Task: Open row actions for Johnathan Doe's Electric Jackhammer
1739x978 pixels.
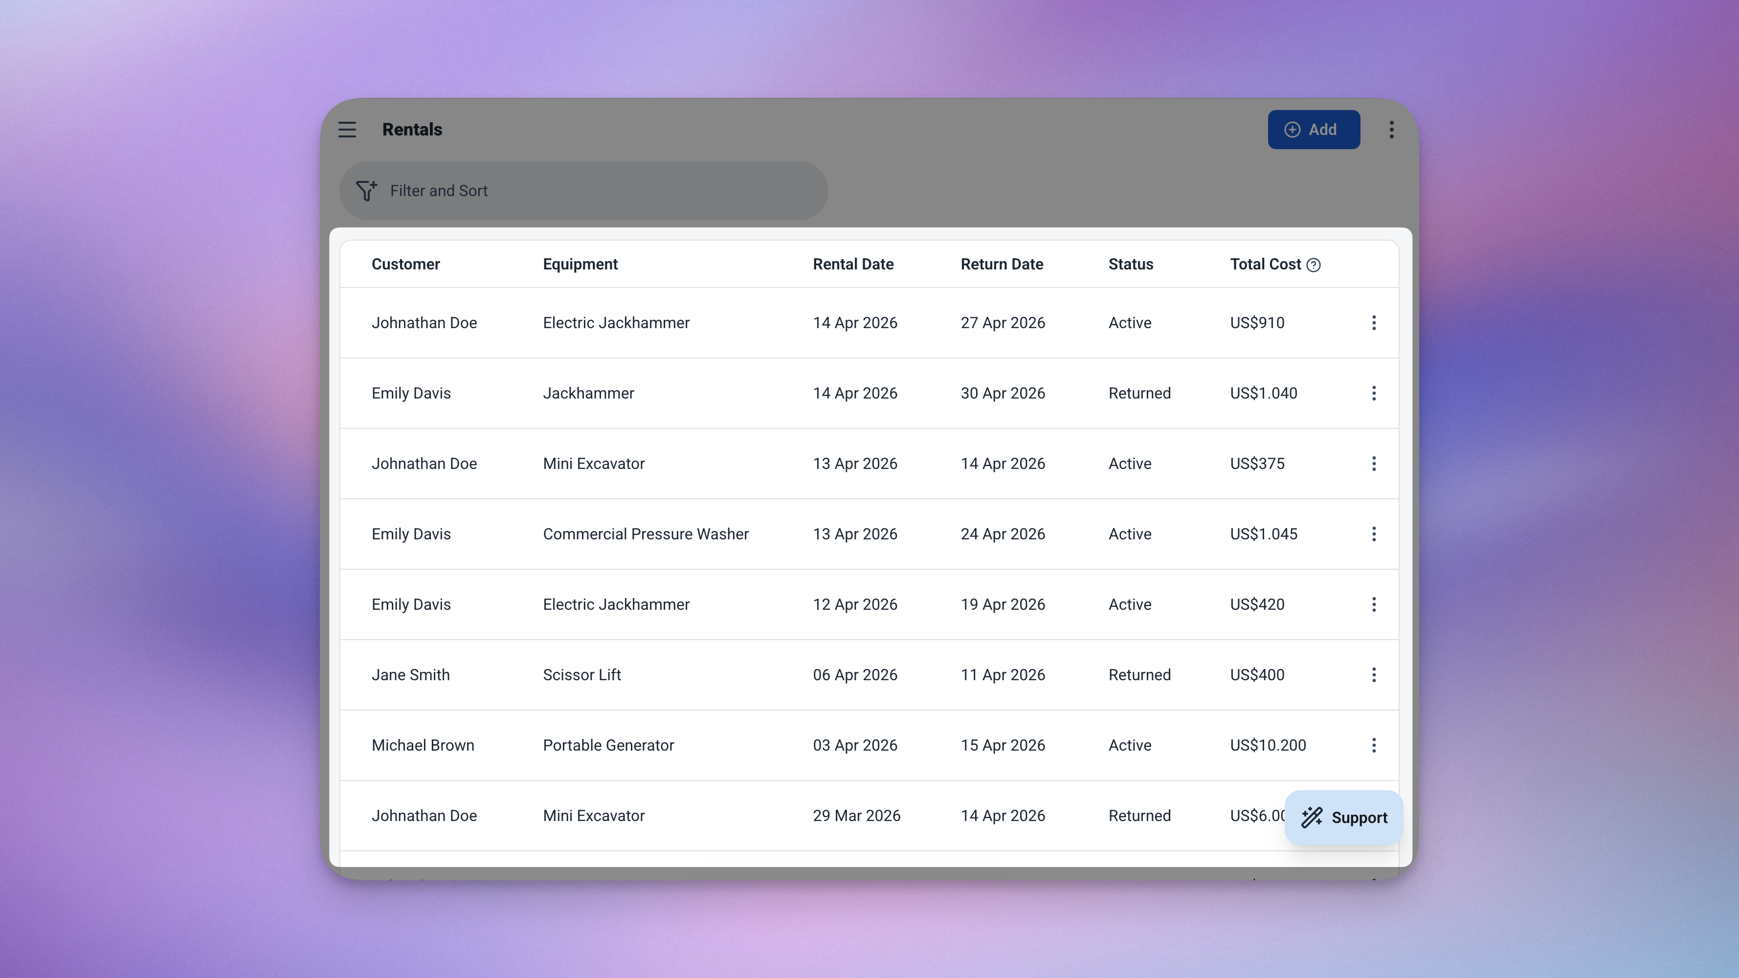Action: pyautogui.click(x=1374, y=323)
